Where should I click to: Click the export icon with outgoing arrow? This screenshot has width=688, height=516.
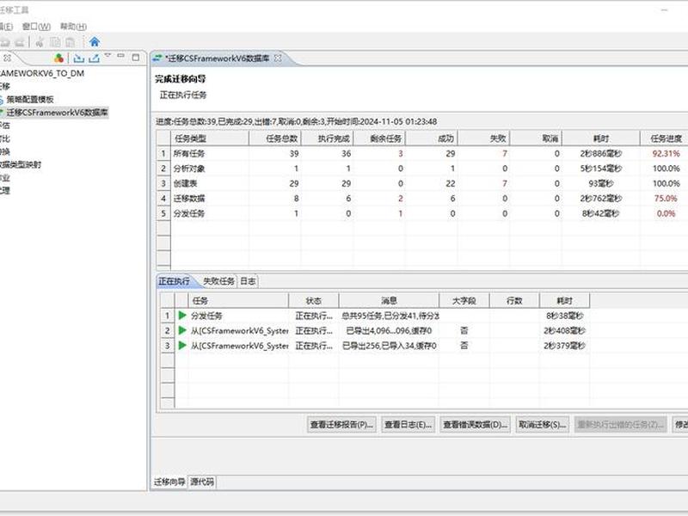pos(94,58)
